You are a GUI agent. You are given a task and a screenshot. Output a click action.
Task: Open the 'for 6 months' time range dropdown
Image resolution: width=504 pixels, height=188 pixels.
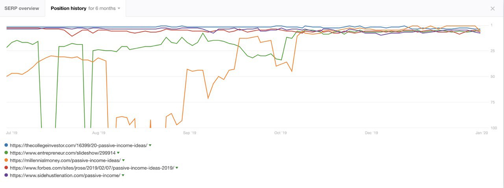pos(105,8)
